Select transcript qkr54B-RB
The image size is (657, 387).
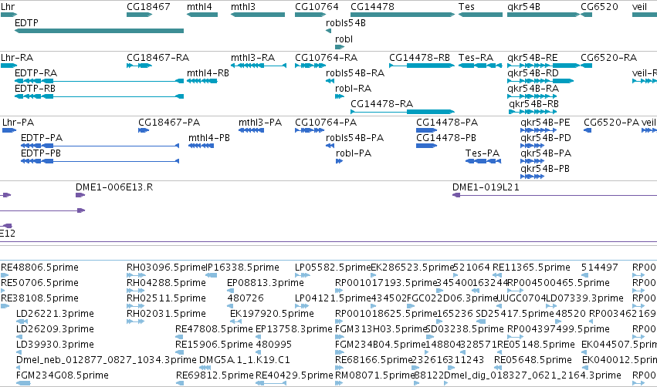click(533, 104)
